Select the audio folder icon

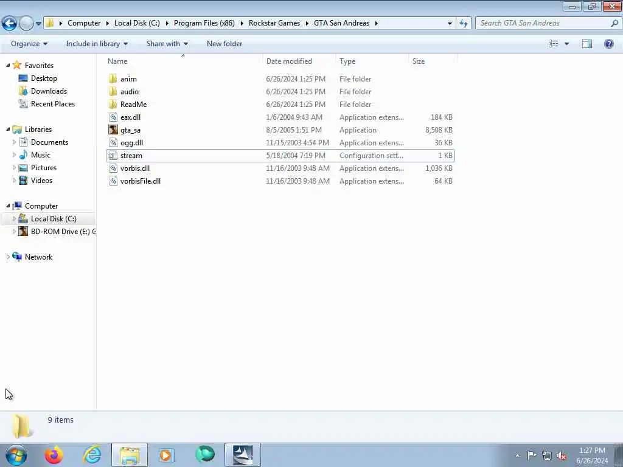click(x=113, y=92)
